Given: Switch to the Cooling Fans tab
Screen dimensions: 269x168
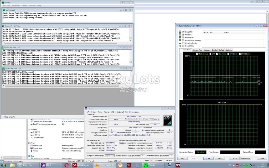Looking at the screenshot, I should pyautogui.click(x=197, y=50).
